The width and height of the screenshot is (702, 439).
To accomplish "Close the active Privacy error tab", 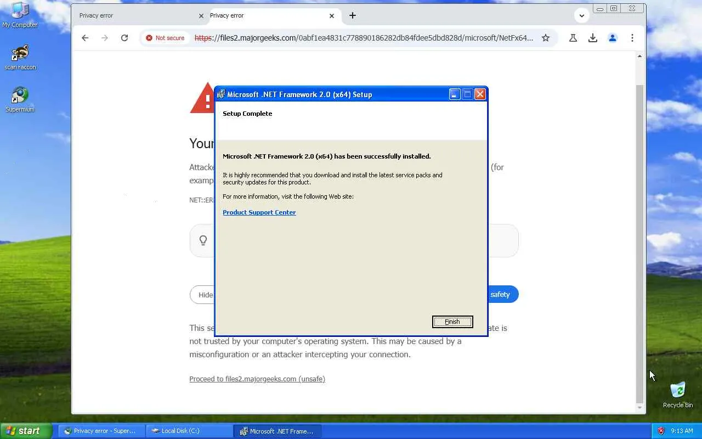I will (332, 16).
